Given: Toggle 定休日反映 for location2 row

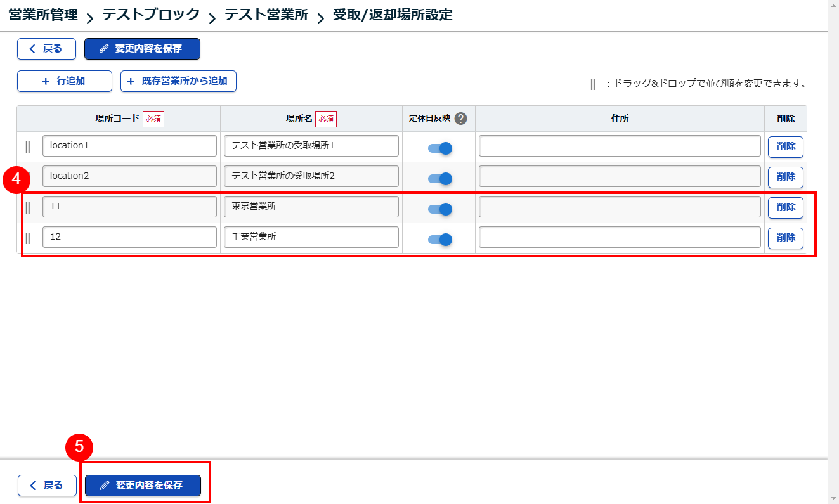Looking at the screenshot, I should click(x=440, y=179).
